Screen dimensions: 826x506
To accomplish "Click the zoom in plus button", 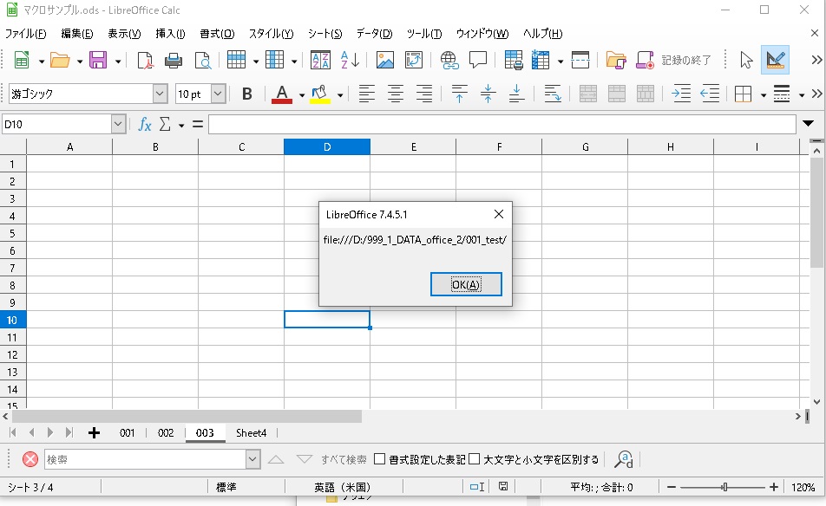I will [773, 487].
